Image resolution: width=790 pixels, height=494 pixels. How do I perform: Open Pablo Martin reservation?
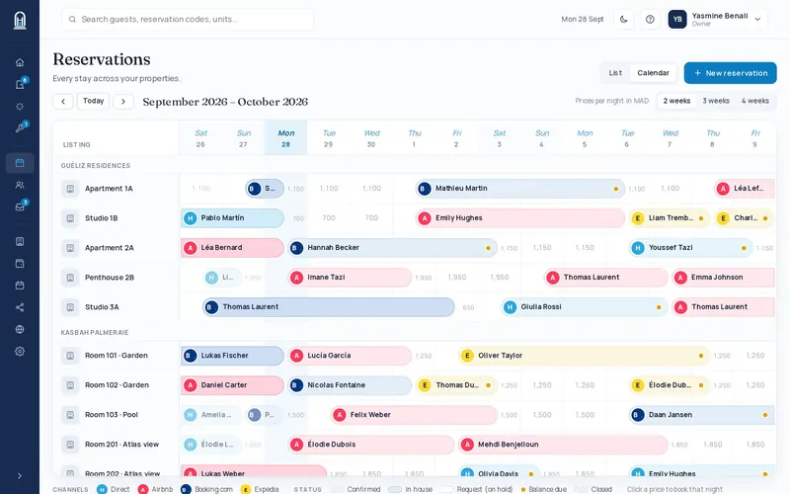(x=232, y=218)
